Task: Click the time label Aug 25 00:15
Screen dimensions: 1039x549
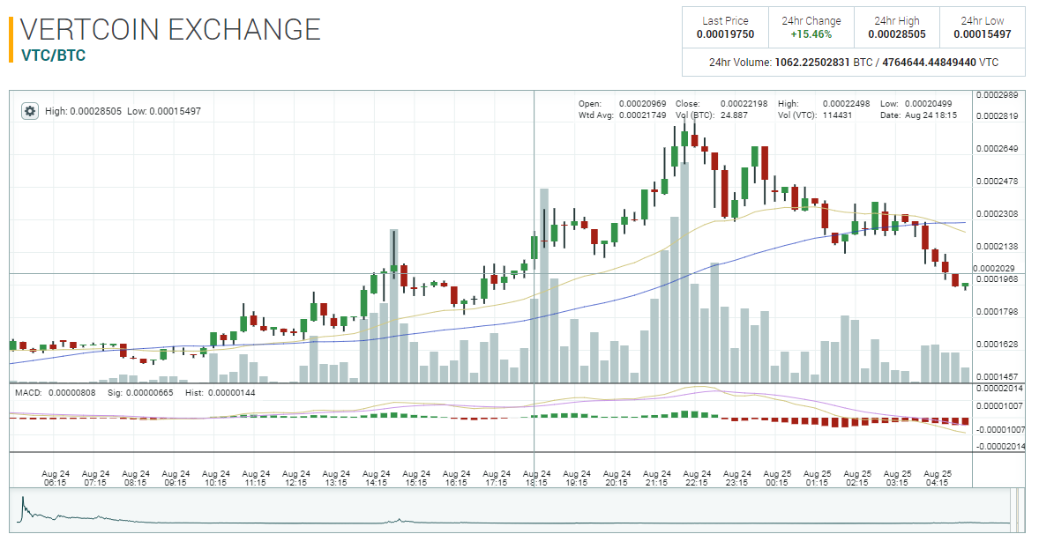Action: click(776, 479)
